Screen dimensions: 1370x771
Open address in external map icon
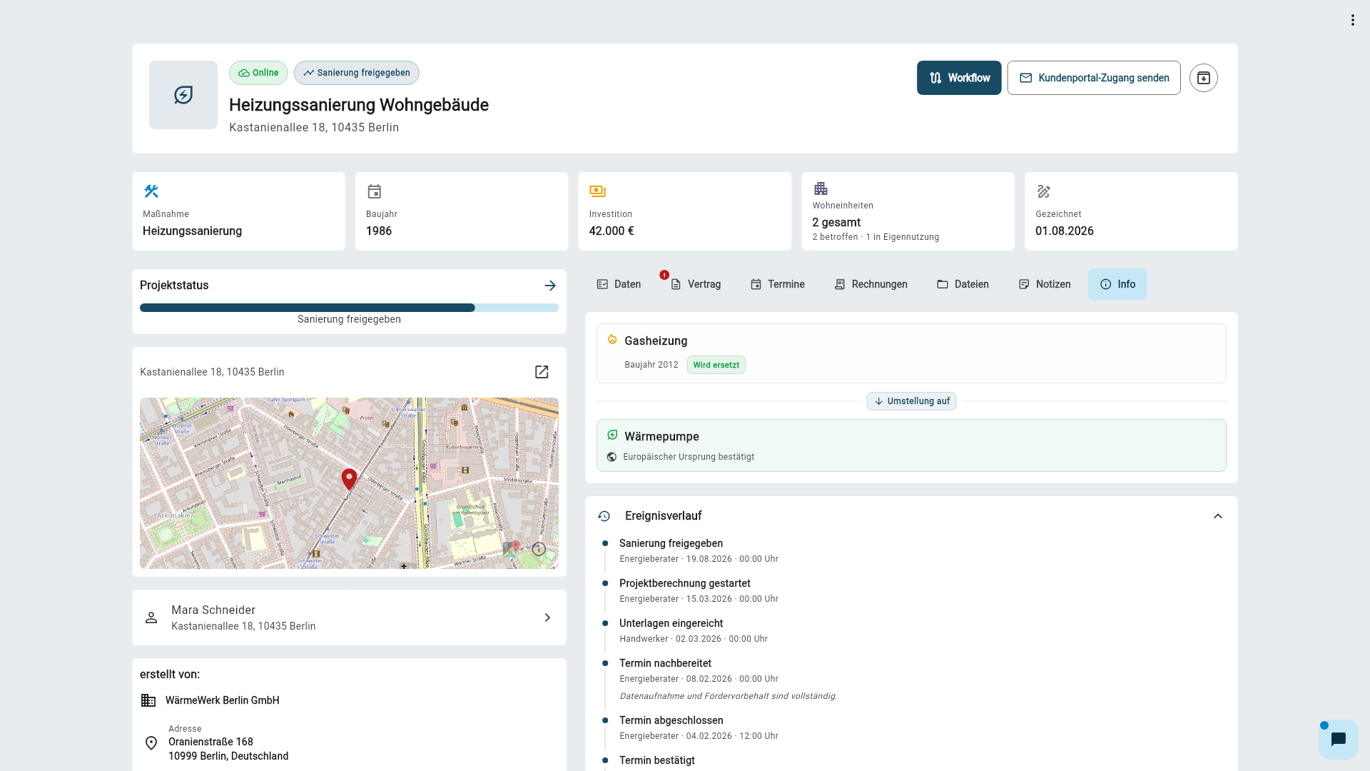pos(542,372)
